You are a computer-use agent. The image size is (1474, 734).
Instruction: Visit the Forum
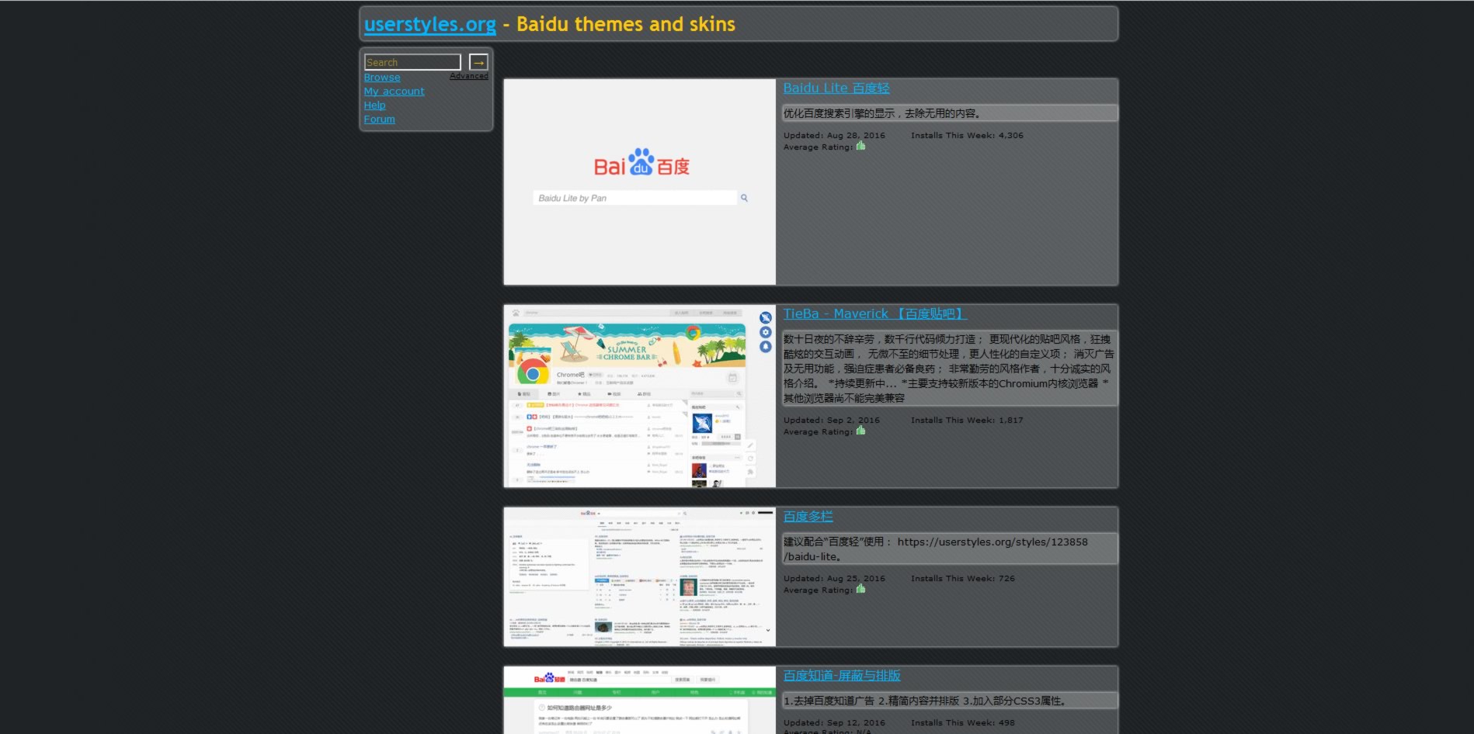click(x=379, y=119)
